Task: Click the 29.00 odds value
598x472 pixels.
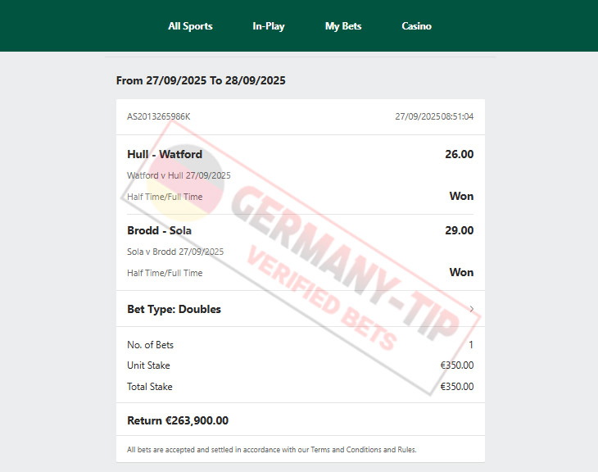Action: click(460, 230)
